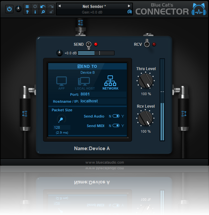Open the www.bluecataudio.com link
Viewport: 209px width, 215px height.
pyautogui.click(x=105, y=162)
